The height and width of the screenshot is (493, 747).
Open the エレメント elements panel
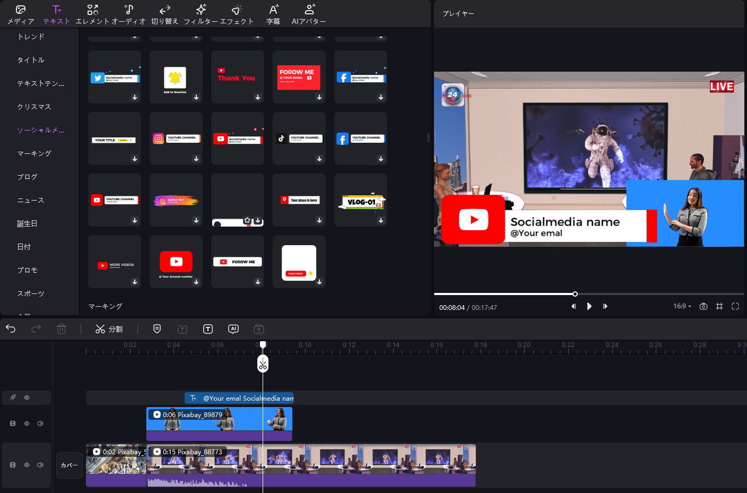point(92,14)
